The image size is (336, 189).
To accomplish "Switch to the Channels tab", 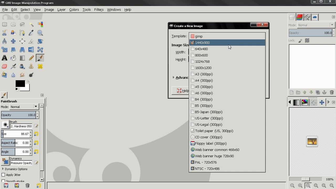I will (x=300, y=17).
